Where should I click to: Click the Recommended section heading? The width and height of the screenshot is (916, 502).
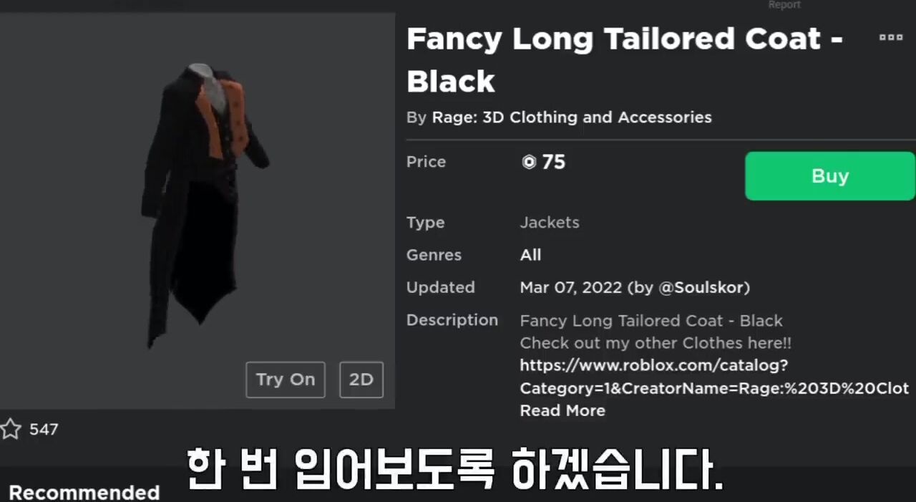coord(84,493)
